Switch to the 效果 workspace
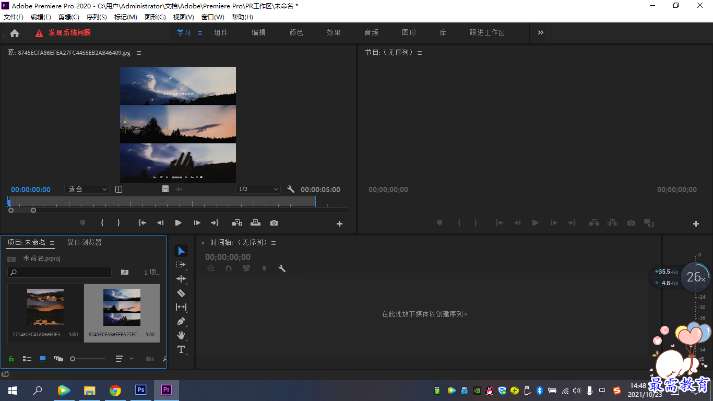This screenshot has height=401, width=713. coord(334,32)
